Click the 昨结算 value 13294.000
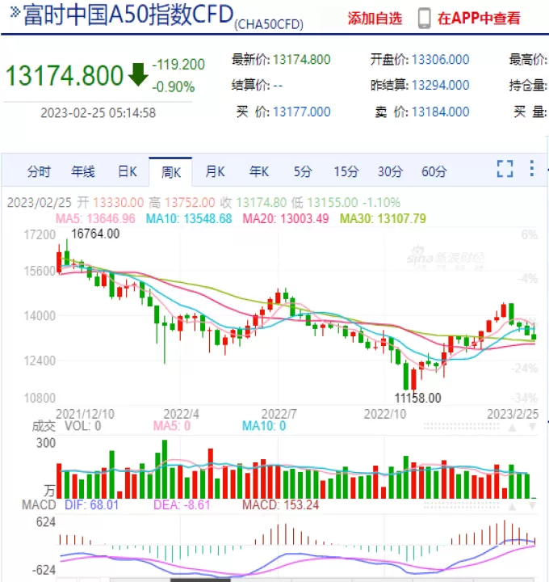This screenshot has width=549, height=582. pos(440,86)
